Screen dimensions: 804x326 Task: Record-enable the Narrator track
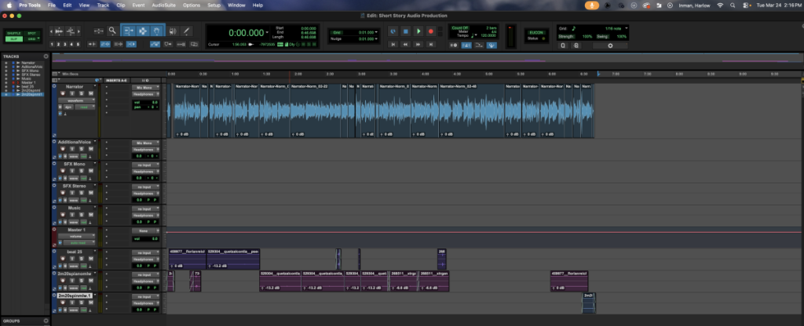[63, 94]
